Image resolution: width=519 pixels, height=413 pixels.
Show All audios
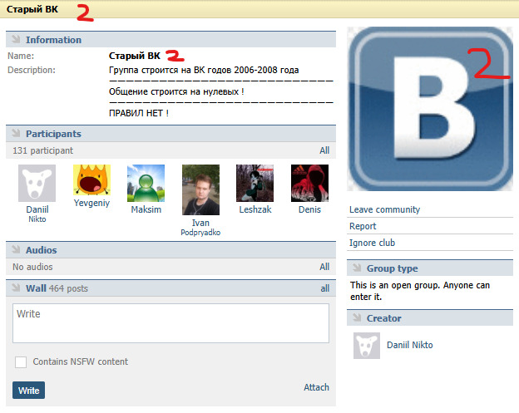324,267
